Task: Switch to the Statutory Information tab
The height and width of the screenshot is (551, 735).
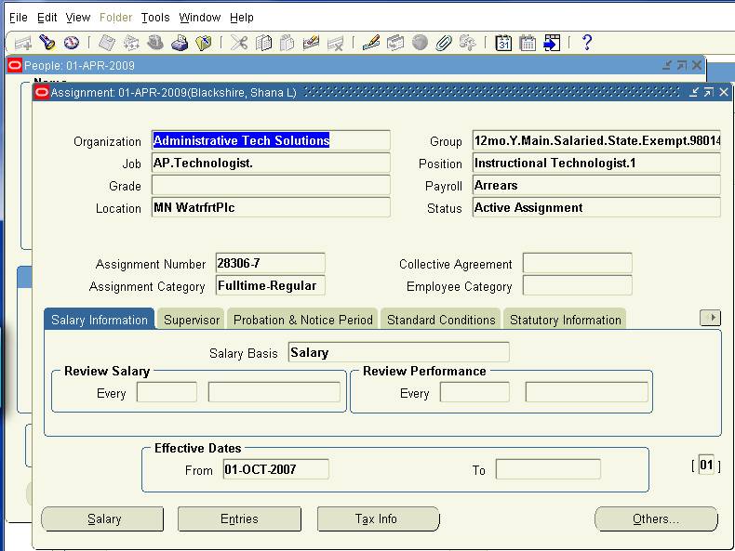Action: tap(565, 320)
